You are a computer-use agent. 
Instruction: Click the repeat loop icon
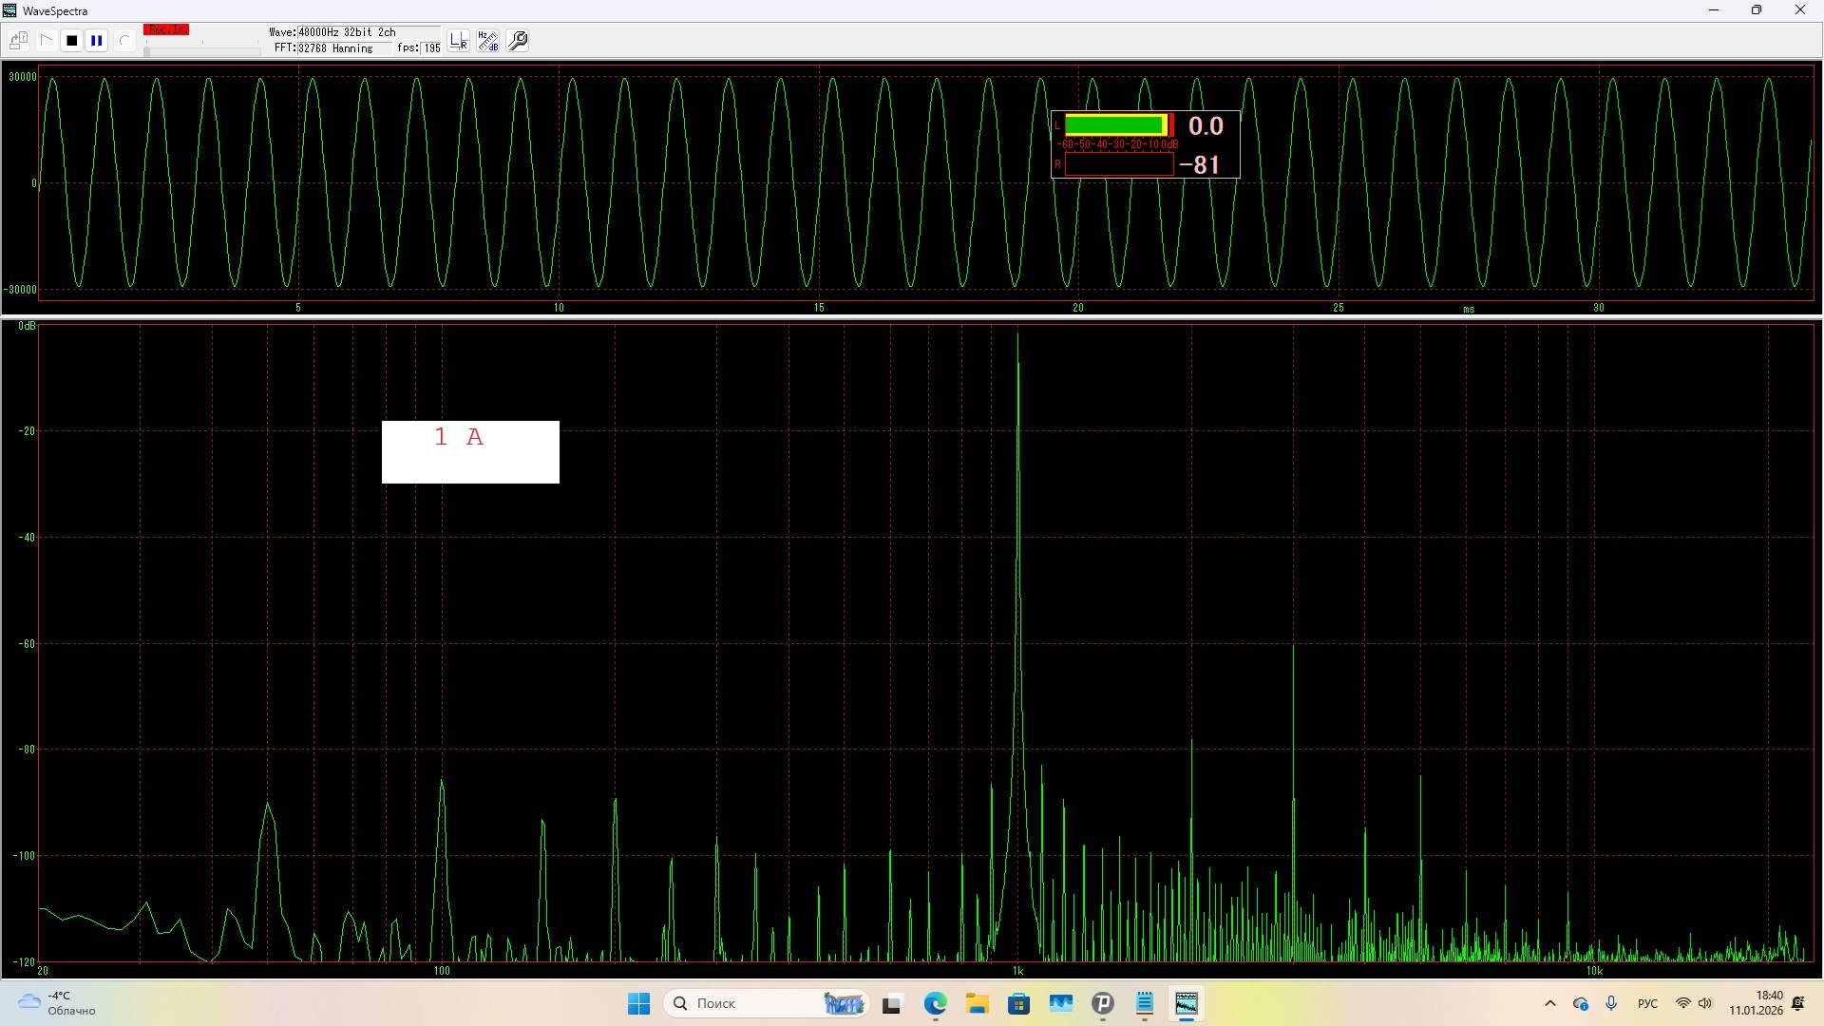(x=123, y=41)
